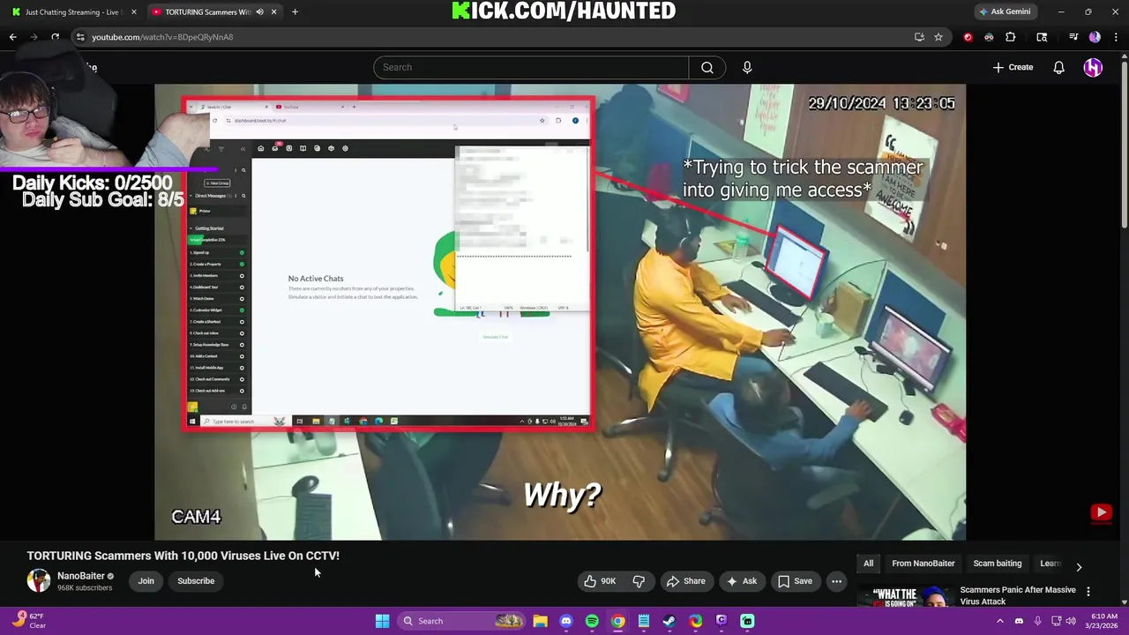
Task: Click the YouTube Create button
Action: (x=1013, y=67)
